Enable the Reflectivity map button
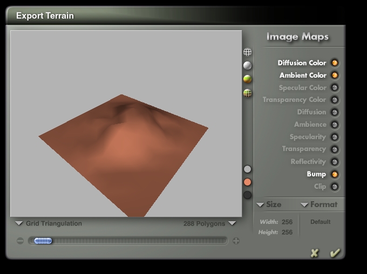 pos(335,162)
